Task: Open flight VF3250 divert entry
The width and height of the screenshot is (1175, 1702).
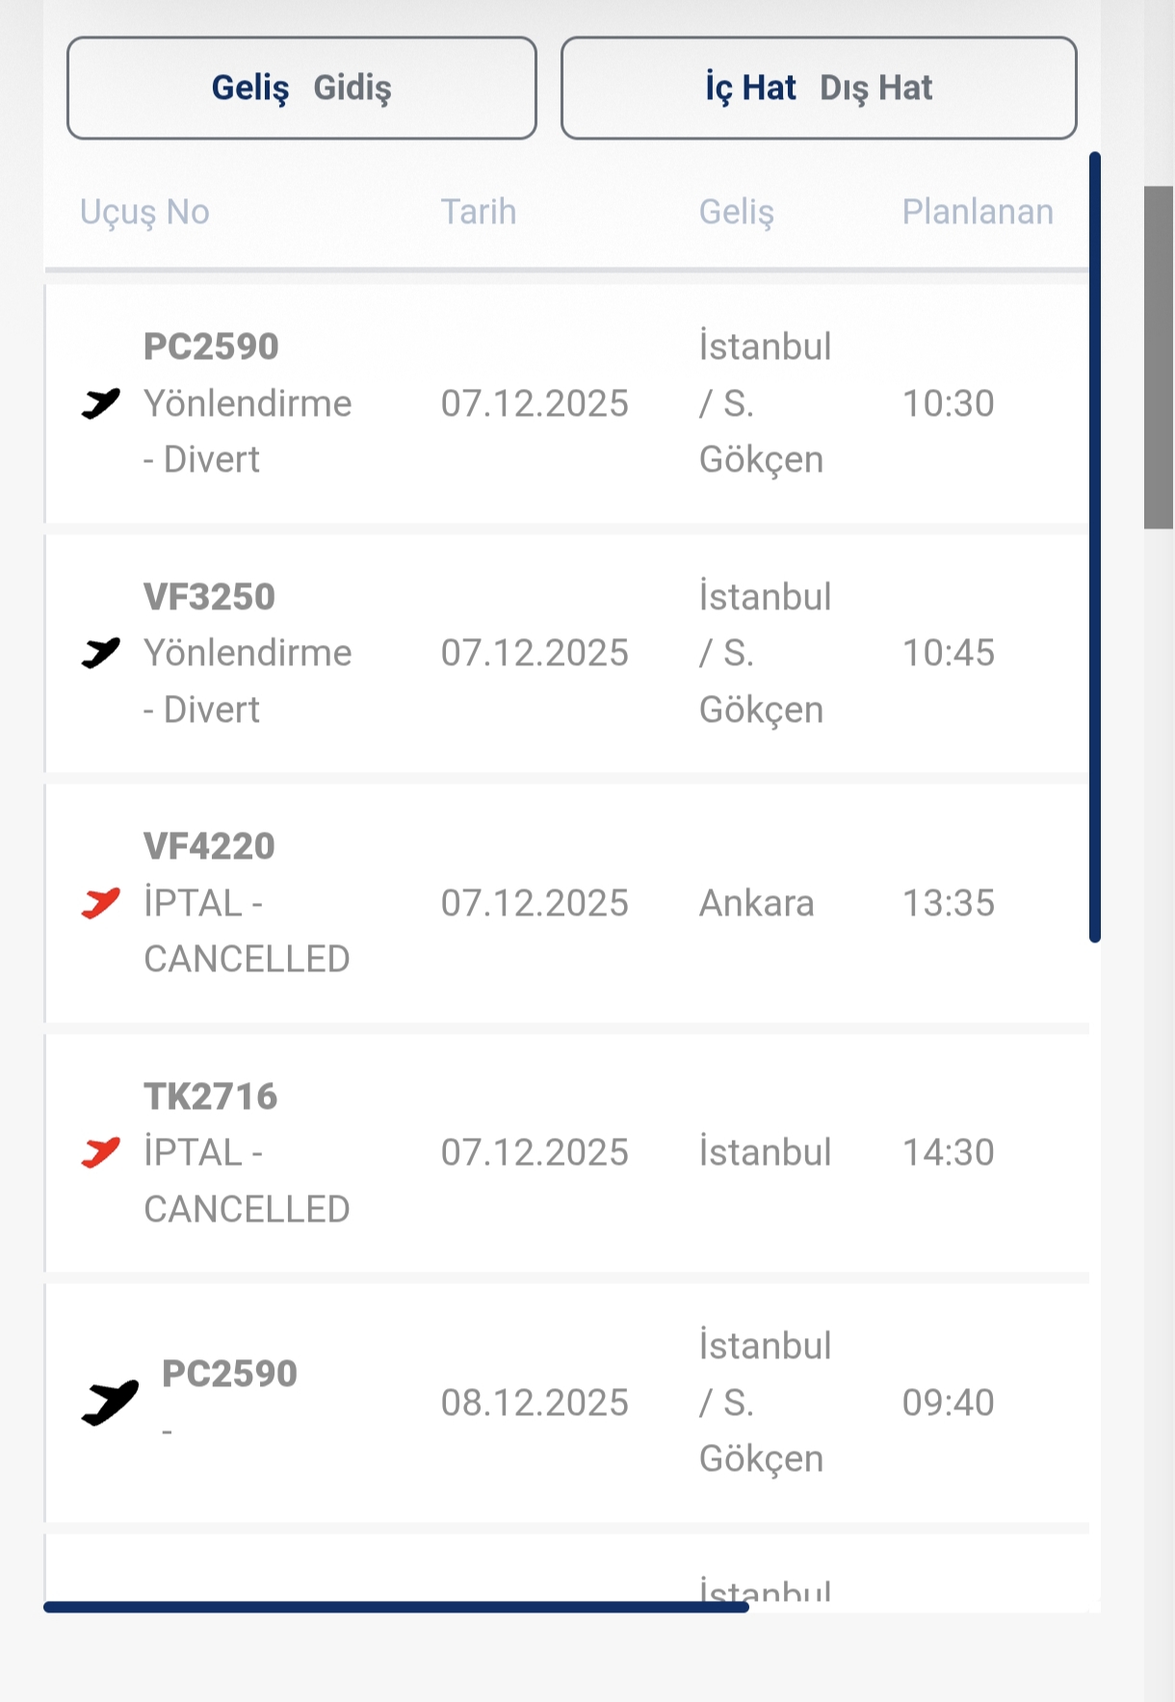Action: coord(209,597)
